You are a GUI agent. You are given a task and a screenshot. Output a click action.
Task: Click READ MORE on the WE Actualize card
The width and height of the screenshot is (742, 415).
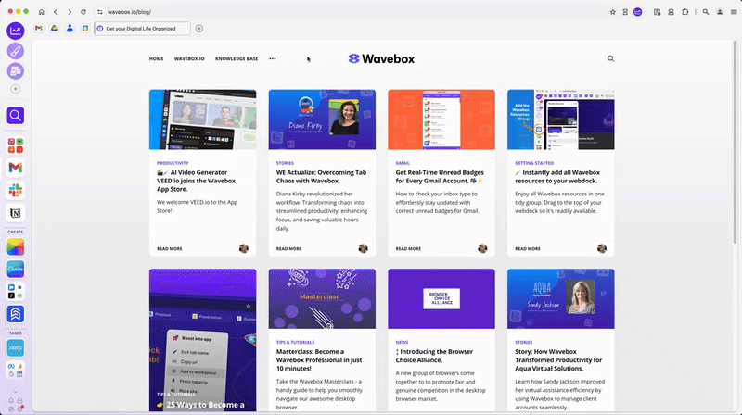[x=288, y=248]
